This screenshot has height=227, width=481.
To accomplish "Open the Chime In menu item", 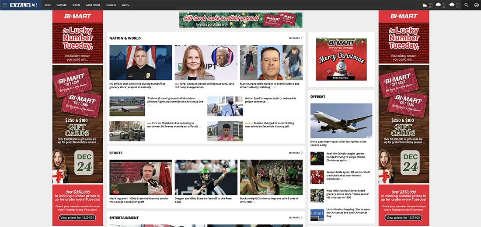I will (111, 5).
